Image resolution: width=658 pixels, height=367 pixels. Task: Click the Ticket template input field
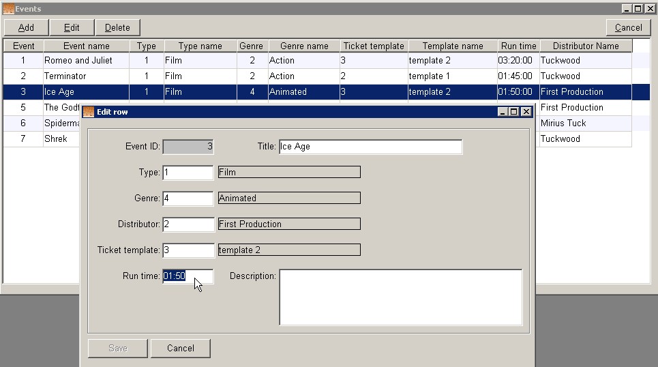188,250
